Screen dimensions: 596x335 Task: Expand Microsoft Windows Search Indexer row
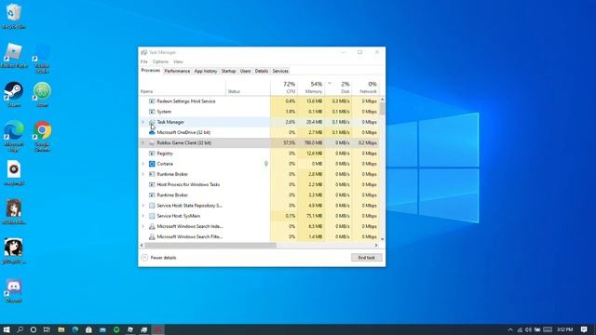tap(143, 226)
